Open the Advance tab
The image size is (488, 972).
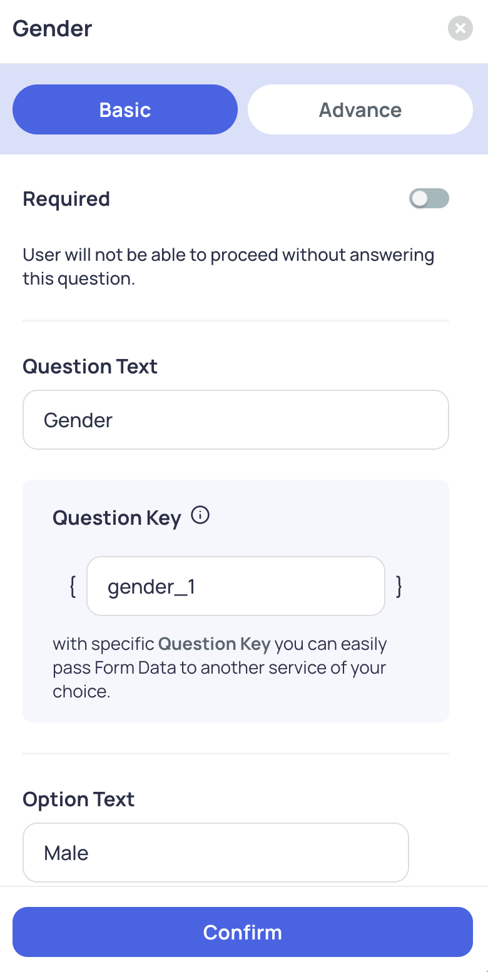tap(360, 109)
